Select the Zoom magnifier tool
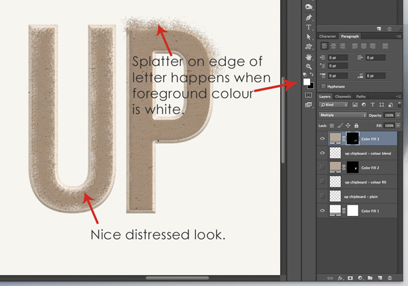Screen dimensions: 408x286 (309, 67)
